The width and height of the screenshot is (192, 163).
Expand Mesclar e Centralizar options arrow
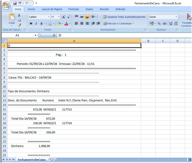click(133, 23)
